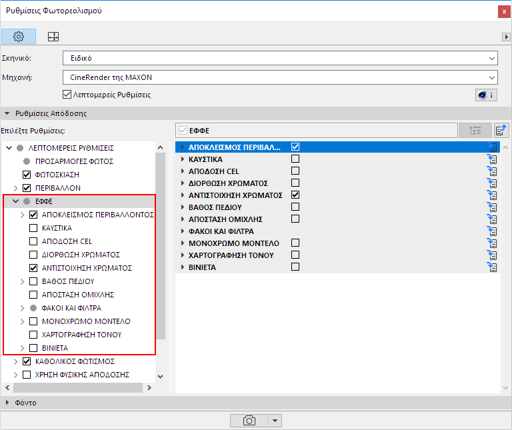Screen dimensions: 512x430
Task: Open the render button dropdown arrow
Action: click(x=275, y=421)
